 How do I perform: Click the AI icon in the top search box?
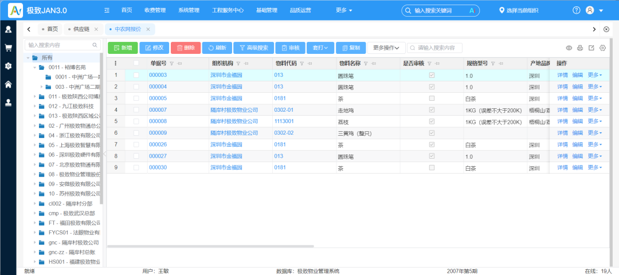[472, 11]
